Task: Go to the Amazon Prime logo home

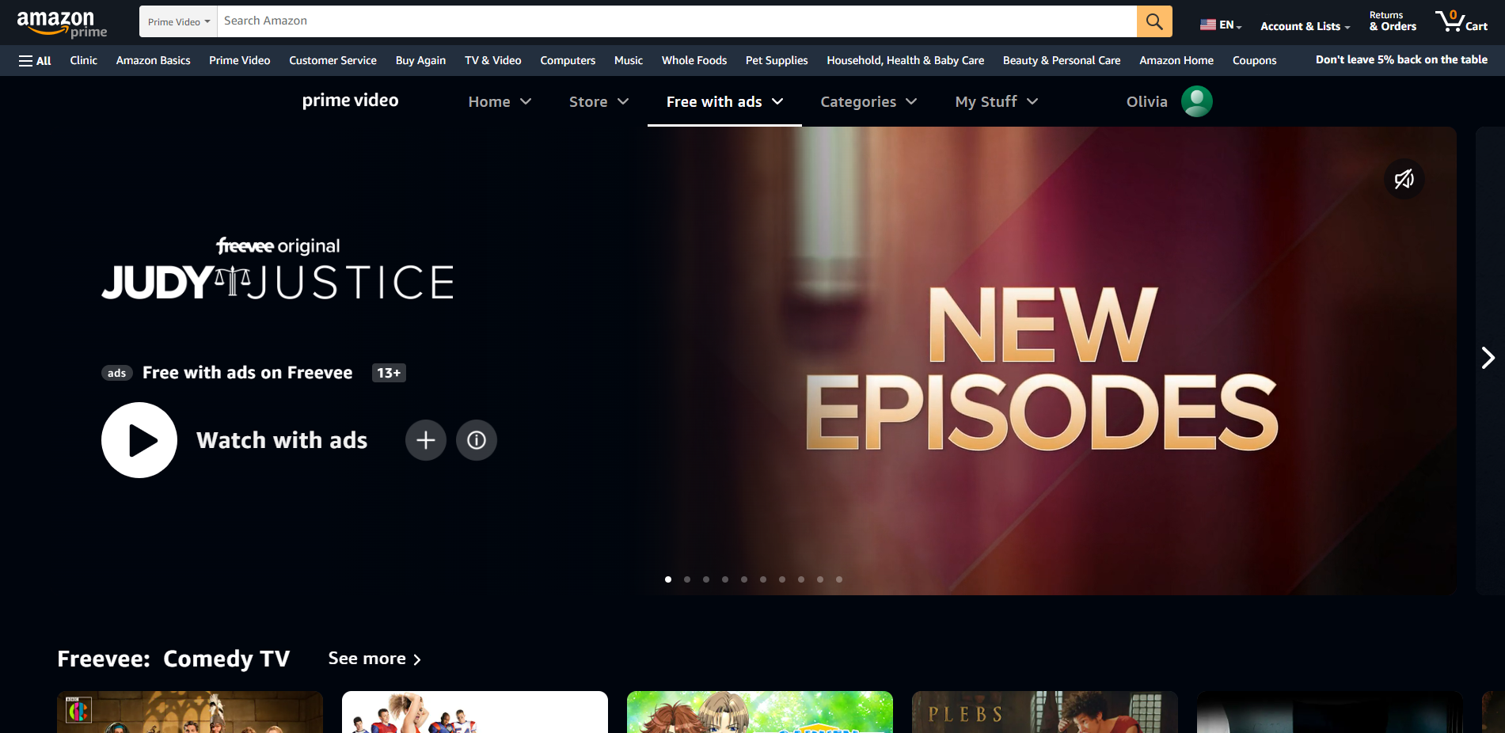Action: pyautogui.click(x=62, y=23)
